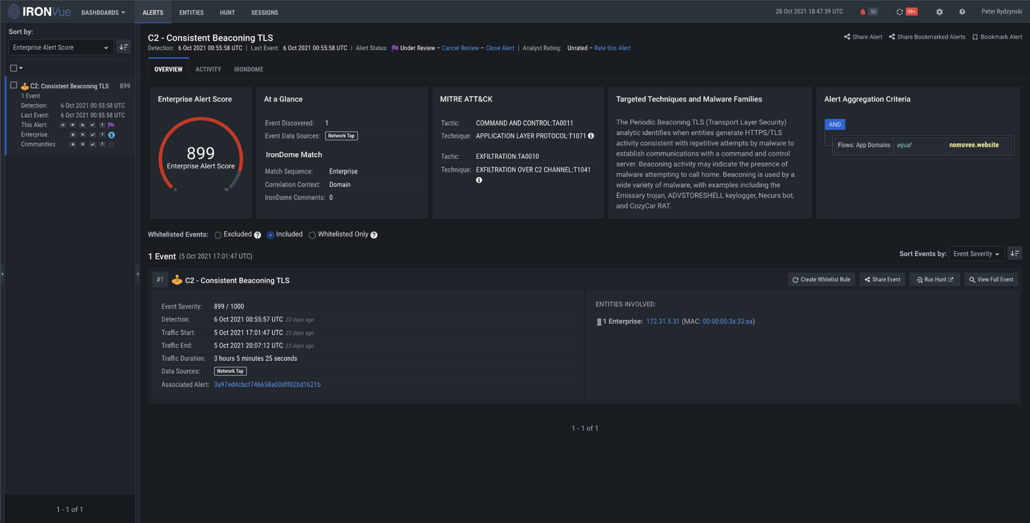Open the Entities menu item
The width and height of the screenshot is (1030, 523).
191,12
